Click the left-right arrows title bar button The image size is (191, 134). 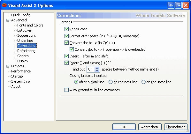click(x=171, y=5)
